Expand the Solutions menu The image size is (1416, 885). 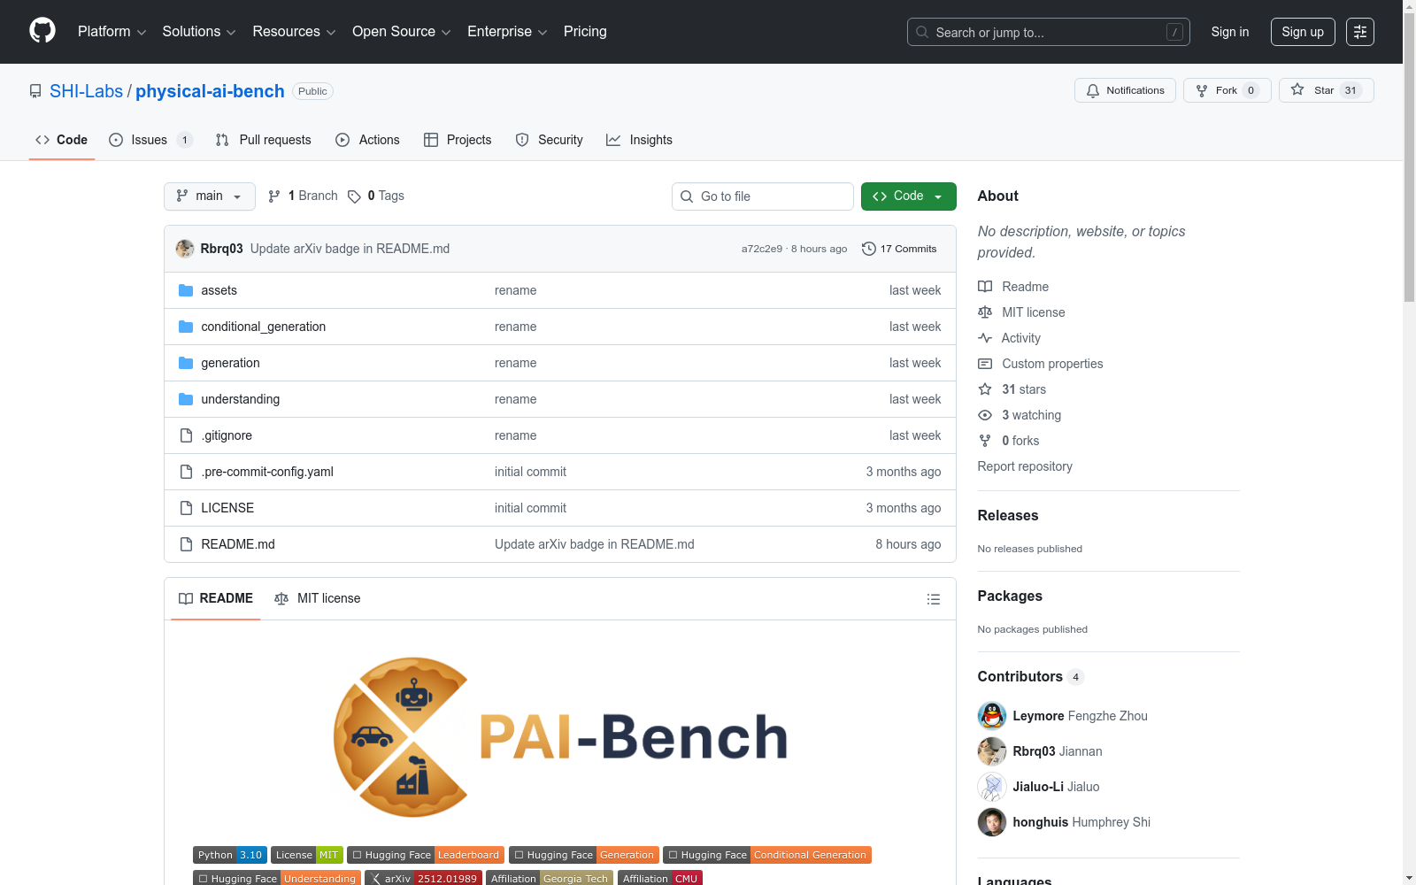pos(199,32)
